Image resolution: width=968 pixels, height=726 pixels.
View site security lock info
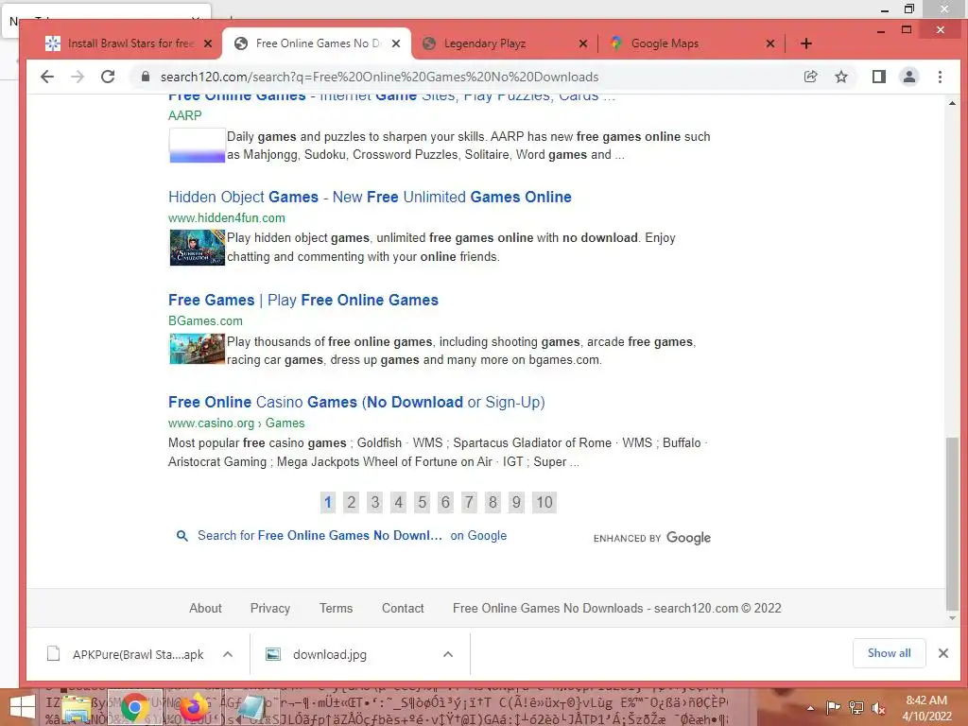click(145, 77)
